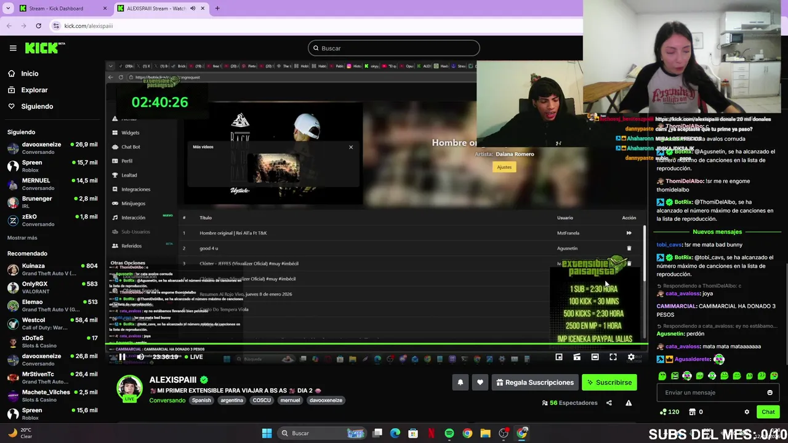Open the Conversando category link
Screen dimensions: 788x443
point(167,400)
